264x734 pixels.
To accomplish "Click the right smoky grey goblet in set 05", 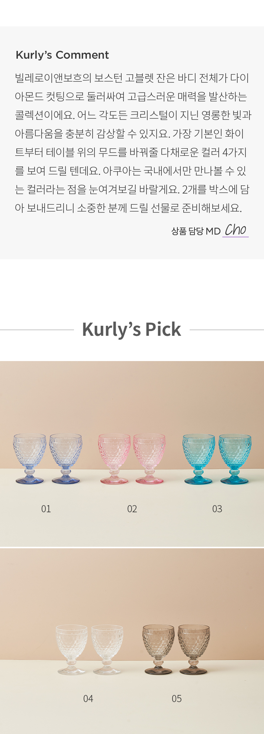I will coord(194,649).
